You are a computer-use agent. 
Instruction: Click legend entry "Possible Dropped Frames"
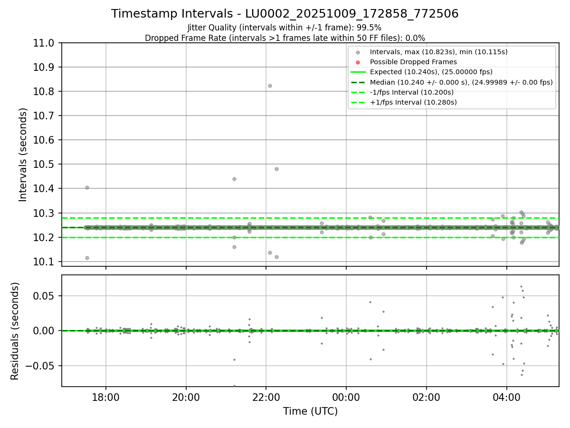point(413,62)
